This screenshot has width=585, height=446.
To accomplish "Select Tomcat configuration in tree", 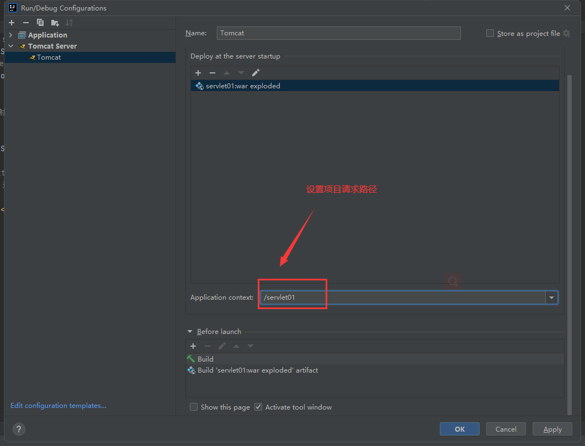I will point(90,57).
